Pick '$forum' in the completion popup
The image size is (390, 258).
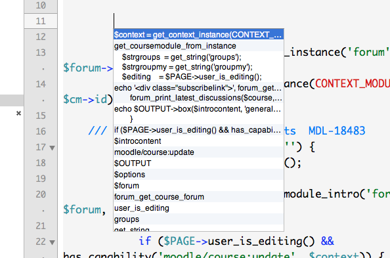(198, 186)
